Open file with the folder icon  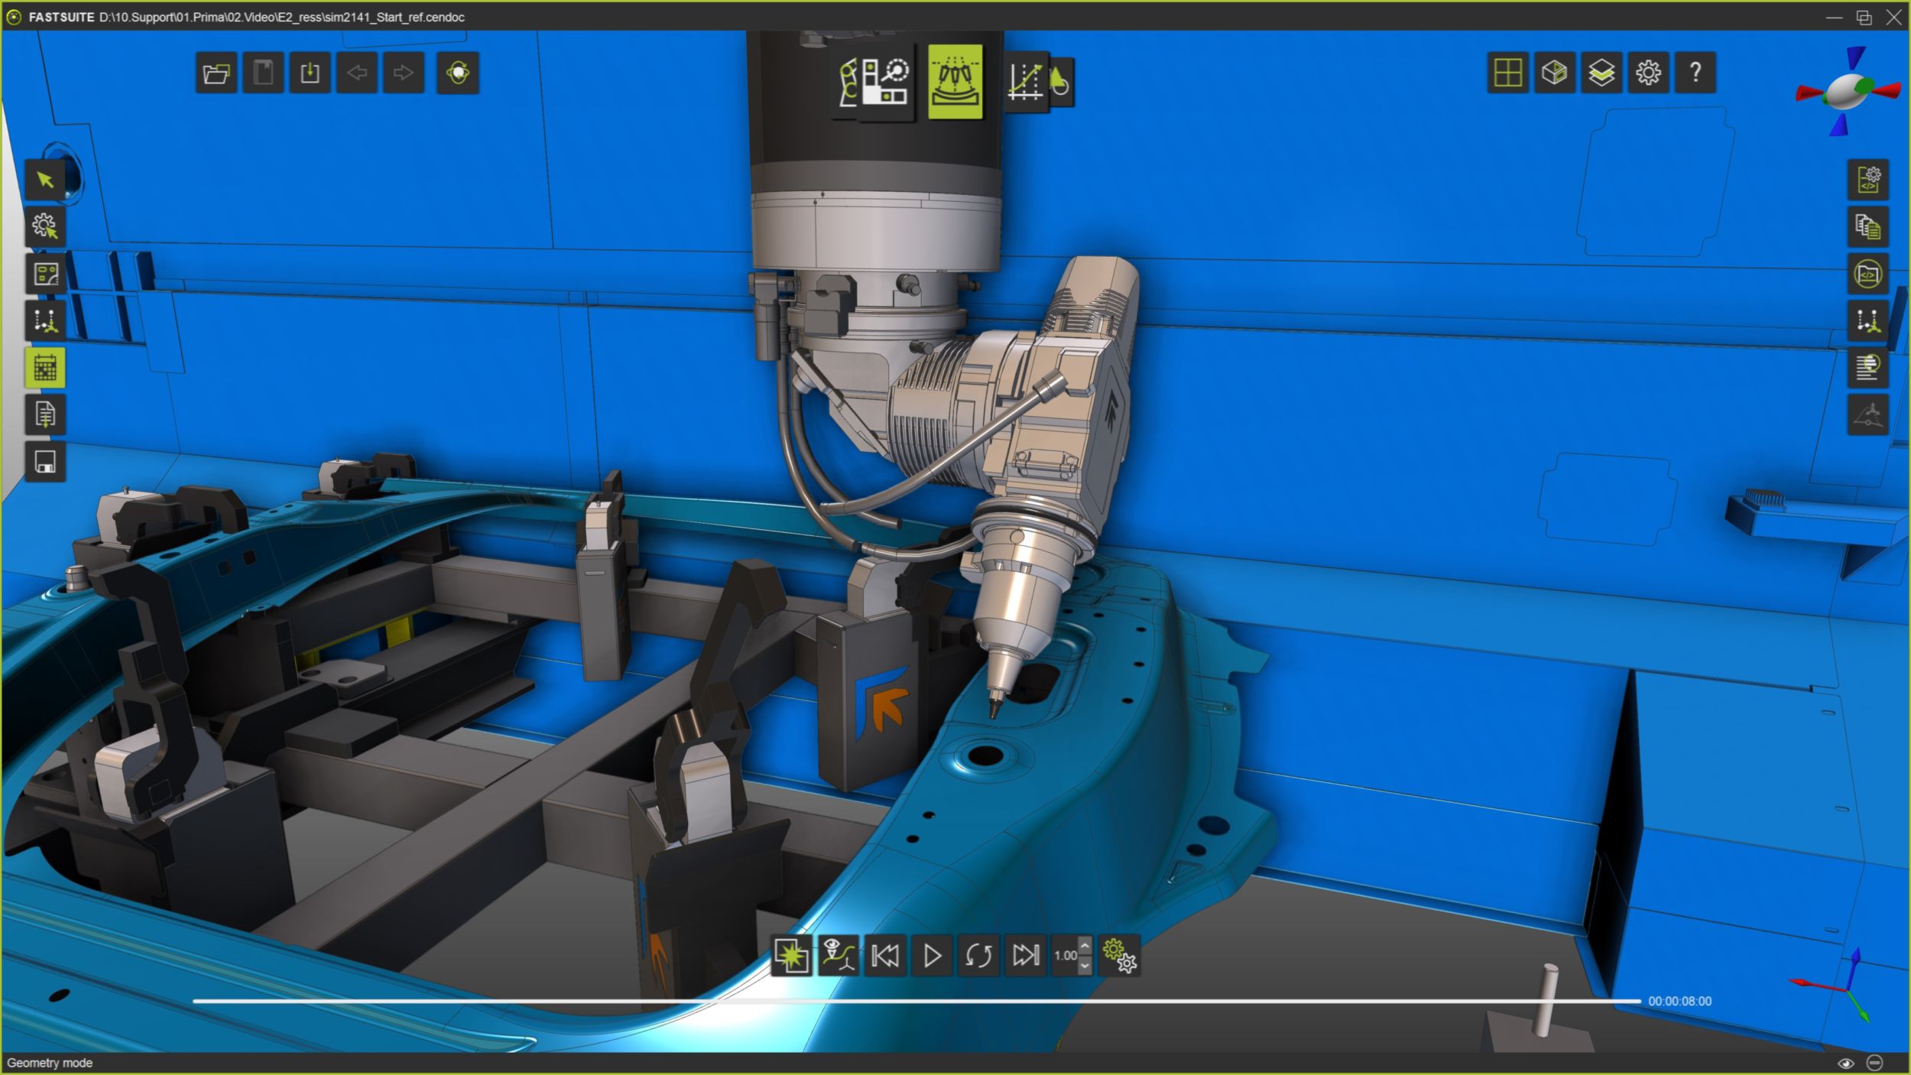coord(216,73)
